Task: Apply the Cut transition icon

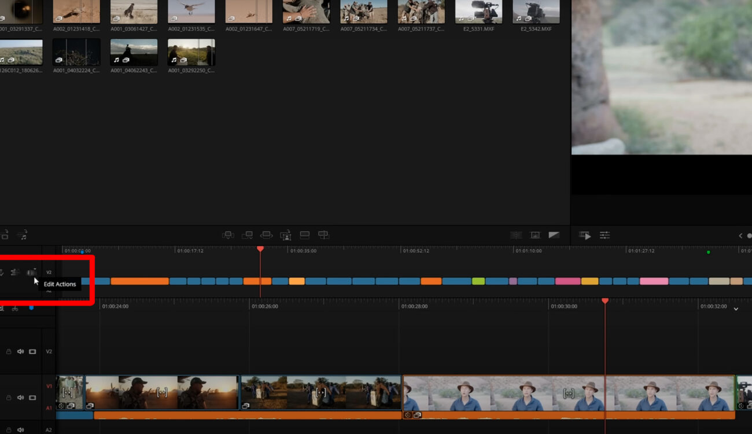Action: (516, 235)
